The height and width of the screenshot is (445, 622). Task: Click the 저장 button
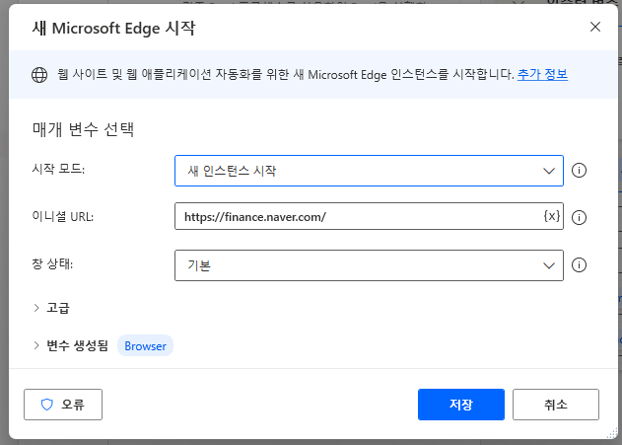[x=461, y=405]
